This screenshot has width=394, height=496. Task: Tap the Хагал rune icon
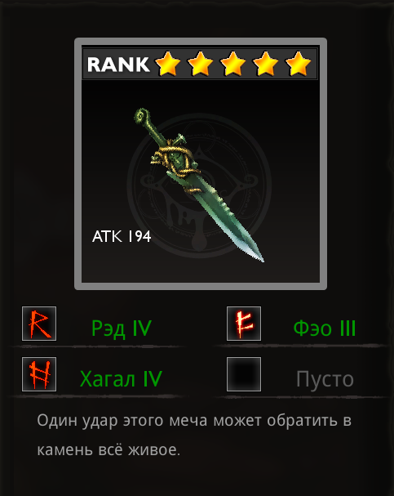39,374
